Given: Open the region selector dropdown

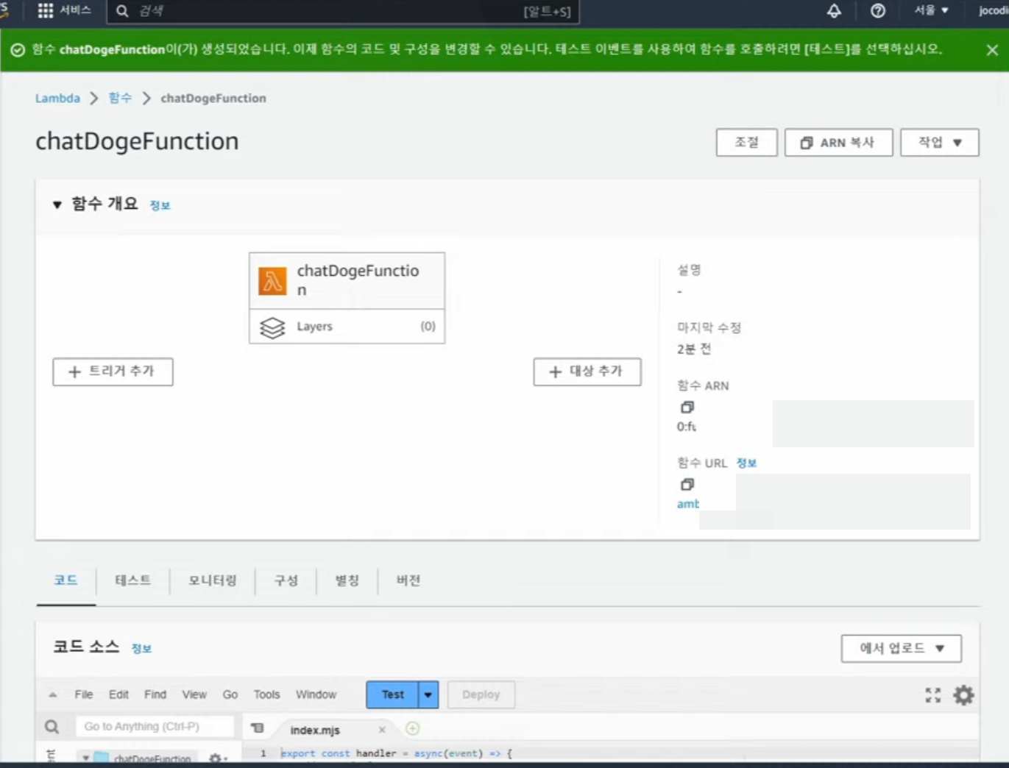Looking at the screenshot, I should 931,10.
